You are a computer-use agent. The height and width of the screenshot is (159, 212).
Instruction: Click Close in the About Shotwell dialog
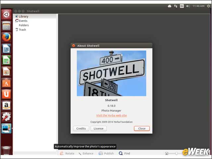(x=142, y=129)
